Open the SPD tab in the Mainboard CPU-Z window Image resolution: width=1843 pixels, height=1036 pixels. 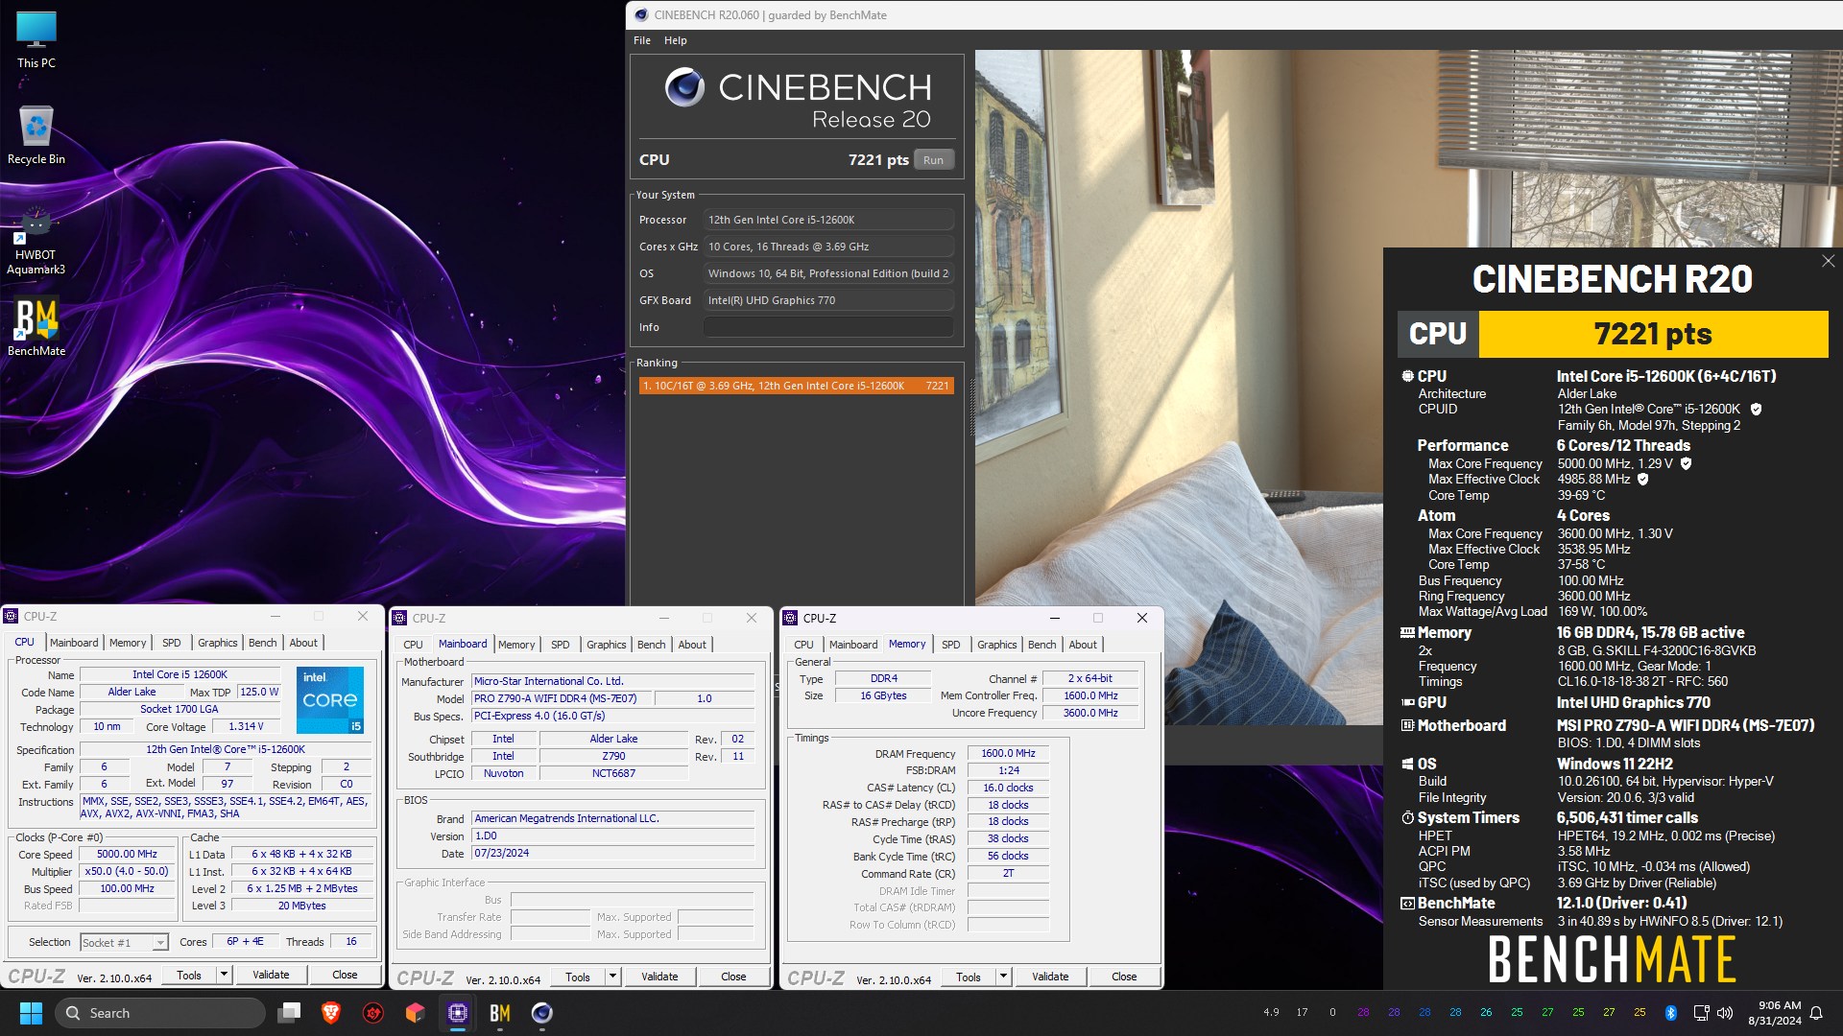pyautogui.click(x=561, y=645)
